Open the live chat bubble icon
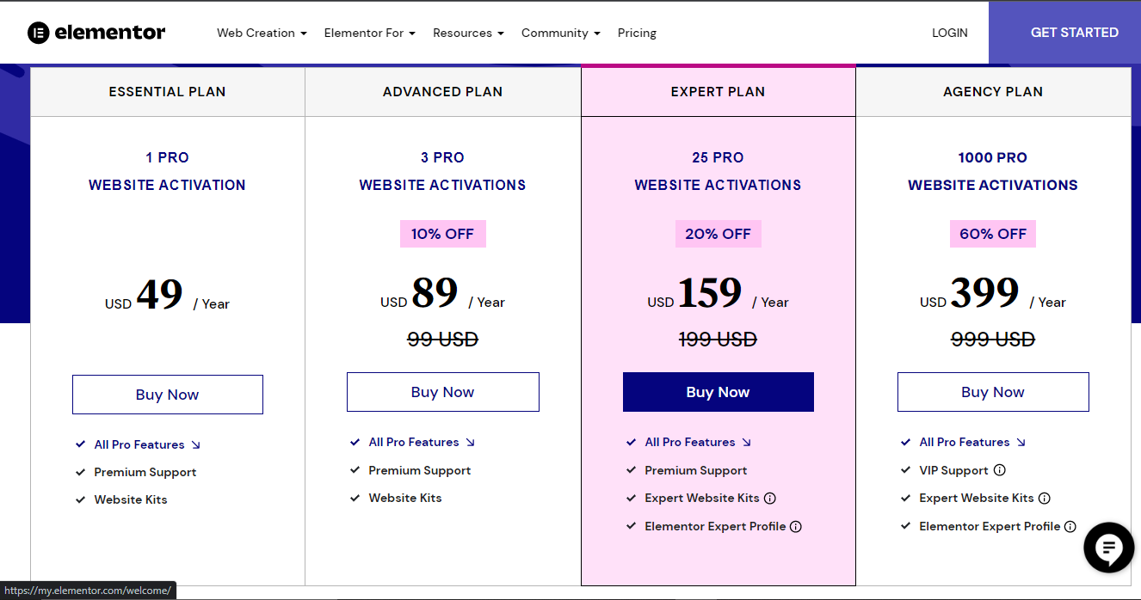This screenshot has height=600, width=1141. 1109,548
